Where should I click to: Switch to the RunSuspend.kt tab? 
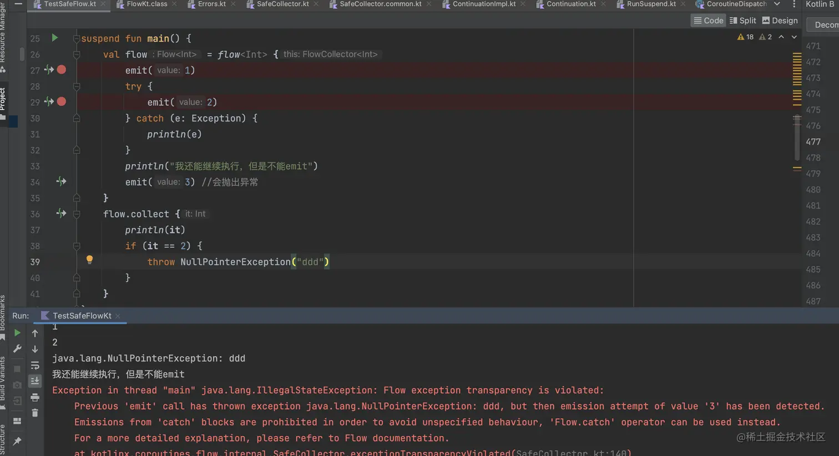(x=651, y=4)
